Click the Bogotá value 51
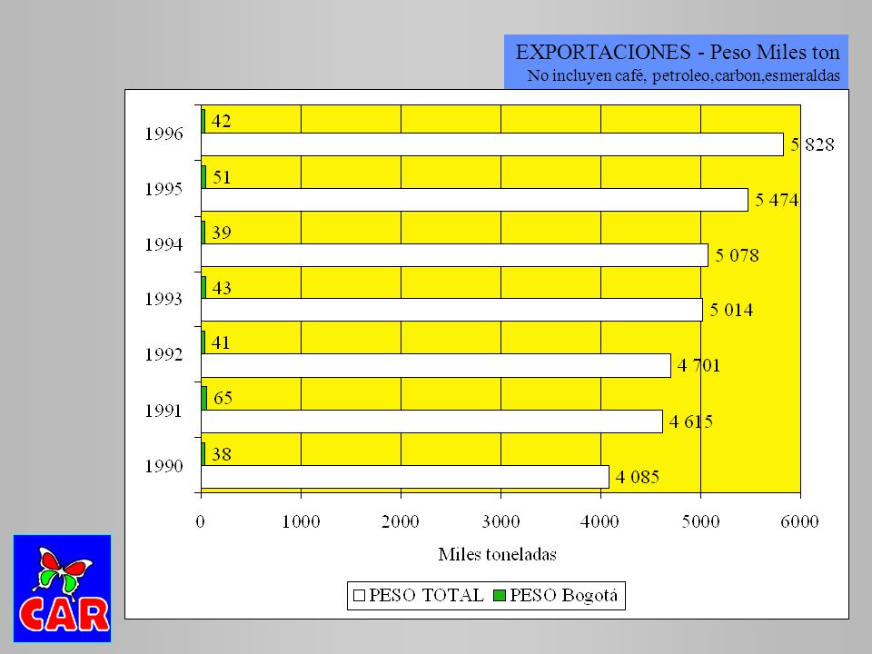The width and height of the screenshot is (872, 654). tap(222, 177)
